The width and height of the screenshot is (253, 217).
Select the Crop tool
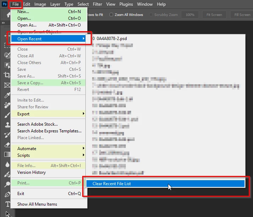click(x=7, y=75)
